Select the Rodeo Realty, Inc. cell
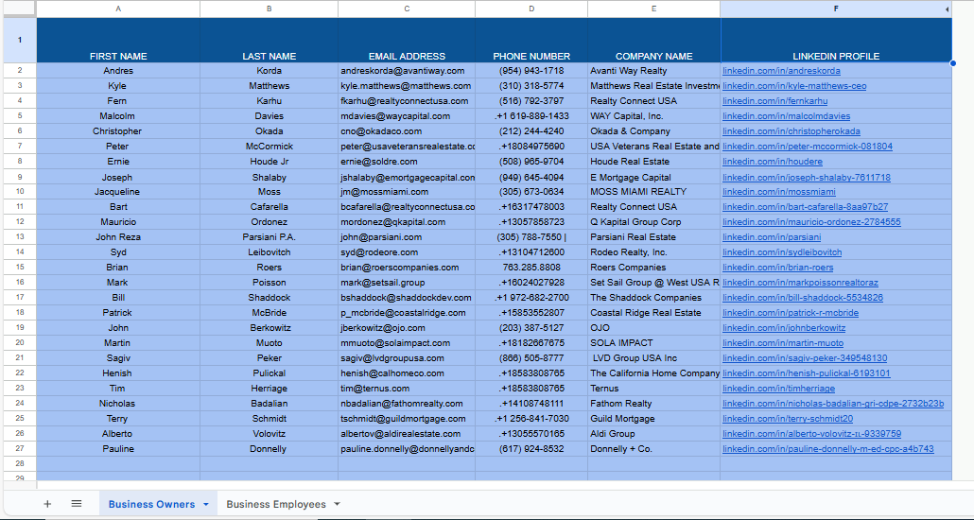This screenshot has width=974, height=520. pyautogui.click(x=654, y=252)
